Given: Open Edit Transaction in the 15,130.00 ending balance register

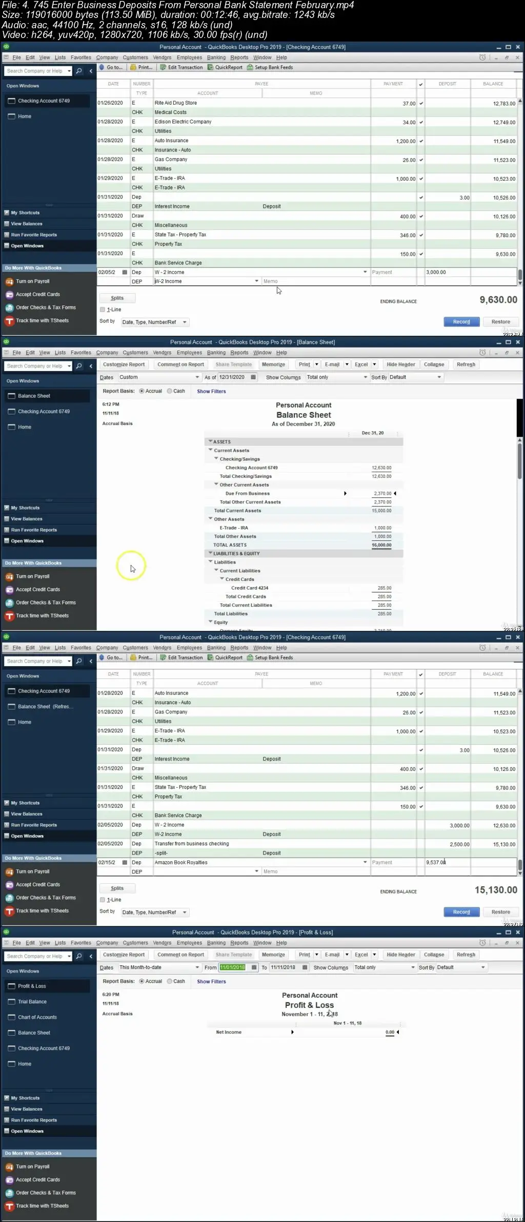Looking at the screenshot, I should click(x=181, y=657).
